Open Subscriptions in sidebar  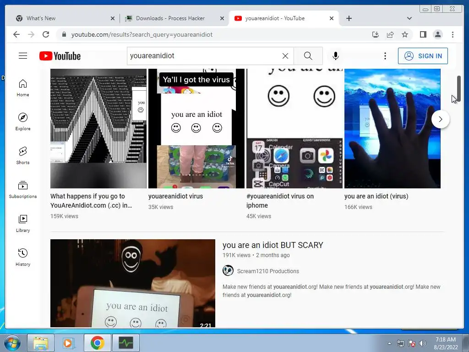[23, 189]
